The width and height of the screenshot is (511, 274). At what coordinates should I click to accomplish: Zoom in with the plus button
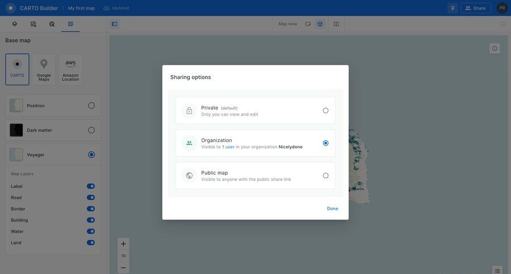[123, 244]
